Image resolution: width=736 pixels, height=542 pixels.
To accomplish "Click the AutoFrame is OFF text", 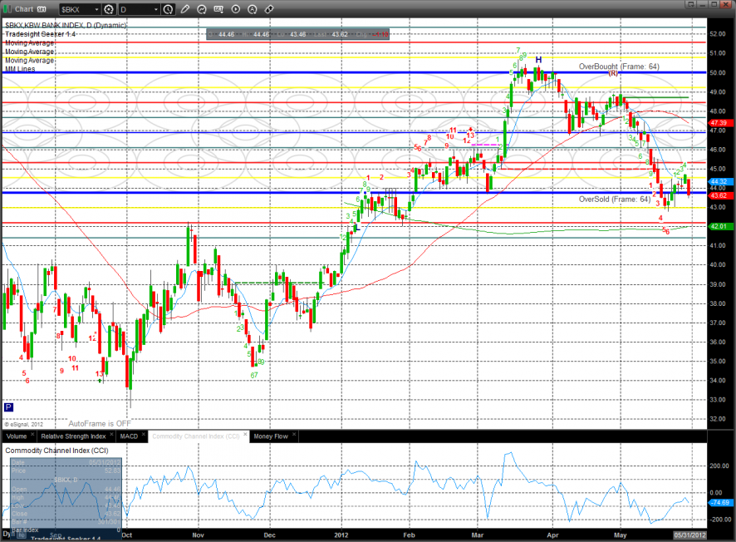I will (x=100, y=422).
